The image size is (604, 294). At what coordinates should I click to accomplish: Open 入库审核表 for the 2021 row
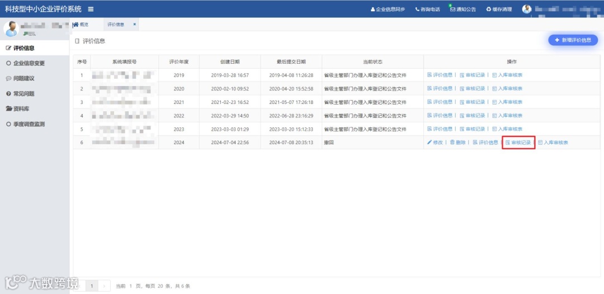(x=507, y=102)
